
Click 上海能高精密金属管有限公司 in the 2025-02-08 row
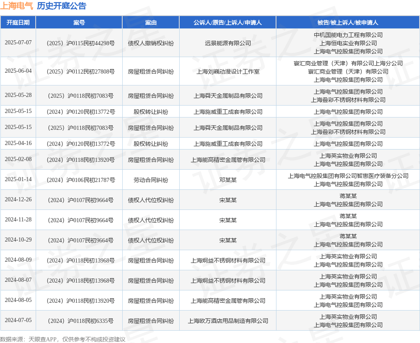[x=228, y=160]
